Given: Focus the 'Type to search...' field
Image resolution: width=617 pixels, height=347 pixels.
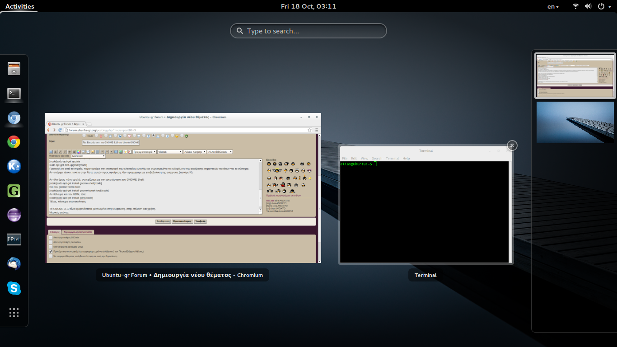Looking at the screenshot, I should [x=308, y=31].
